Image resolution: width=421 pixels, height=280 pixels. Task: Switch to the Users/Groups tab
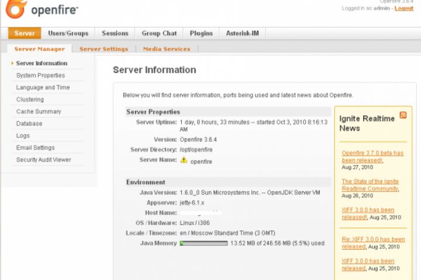(x=68, y=33)
